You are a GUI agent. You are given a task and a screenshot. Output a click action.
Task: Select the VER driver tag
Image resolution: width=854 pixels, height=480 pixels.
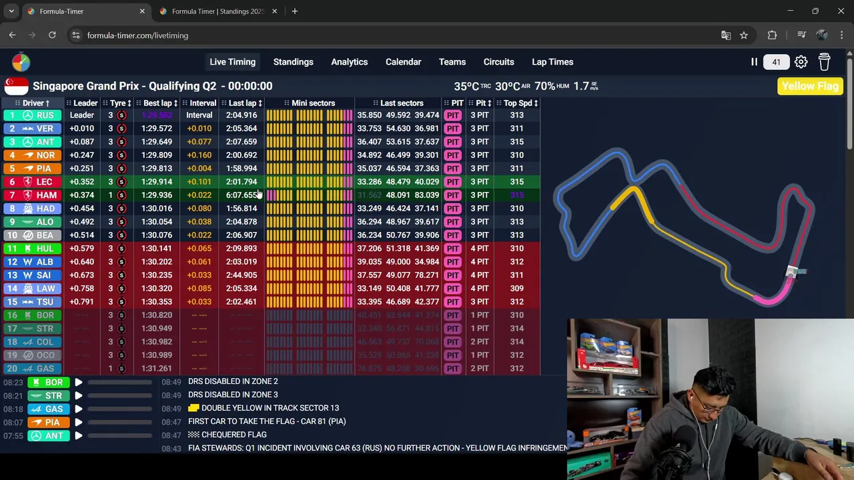[x=31, y=129]
